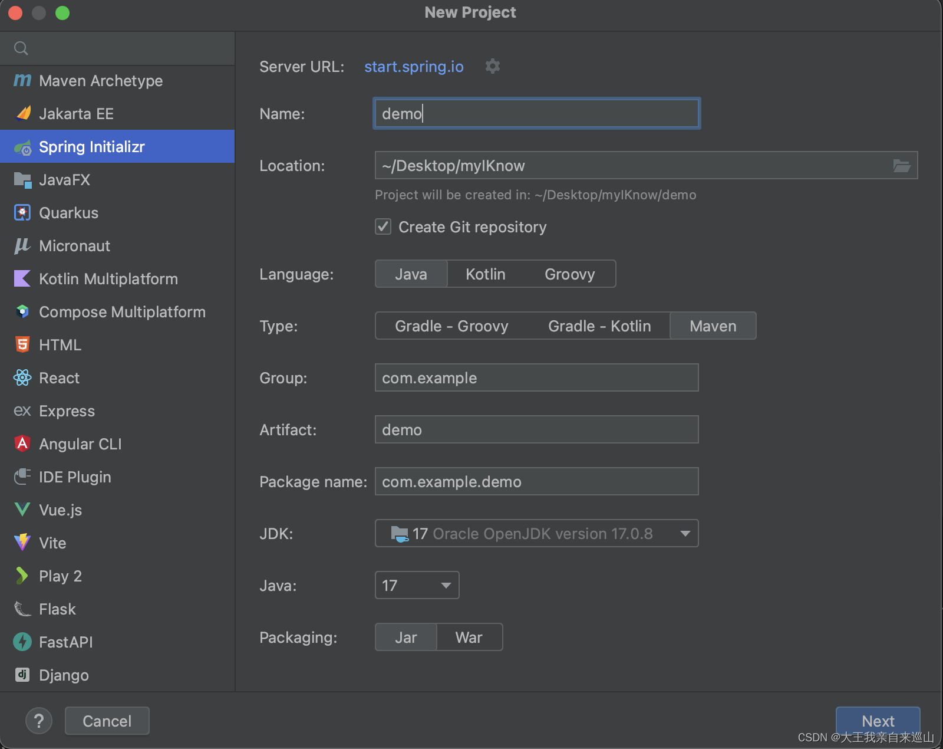Choose Maven build type
This screenshot has height=749, width=943.
point(713,326)
